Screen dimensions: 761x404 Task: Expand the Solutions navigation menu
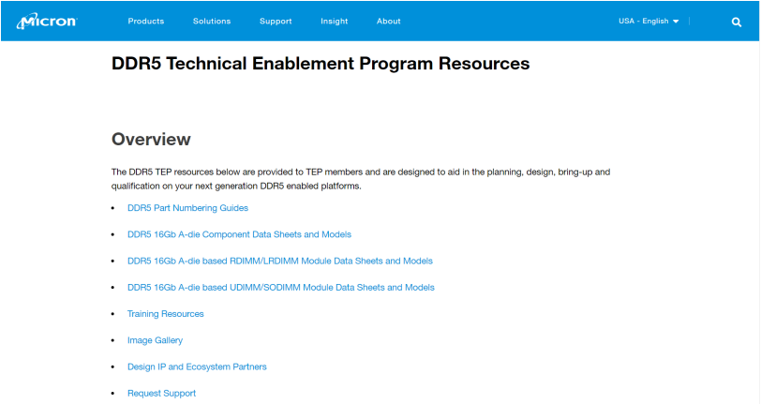[211, 21]
